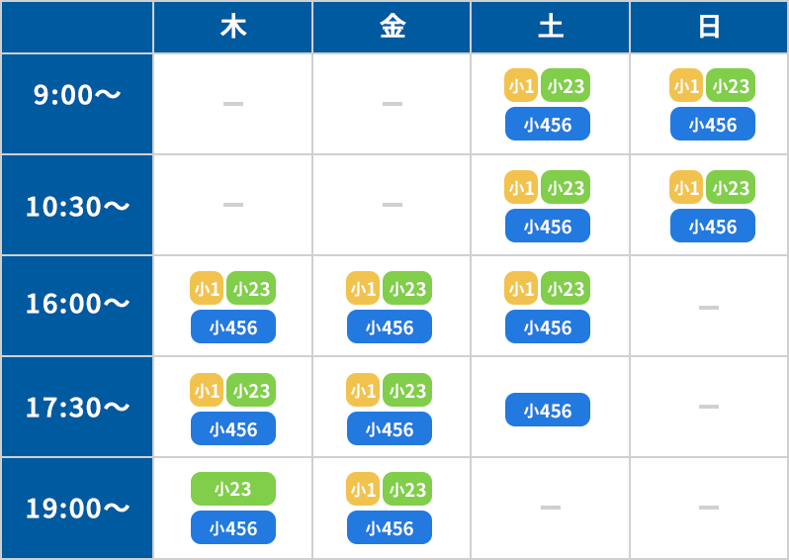The image size is (789, 560).
Task: Click 小23 badge in Saturday 16:00 slot
Action: coord(566,289)
